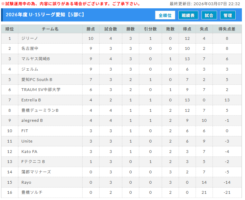Open the 戦績表 tab
245x200 pixels.
point(188,16)
